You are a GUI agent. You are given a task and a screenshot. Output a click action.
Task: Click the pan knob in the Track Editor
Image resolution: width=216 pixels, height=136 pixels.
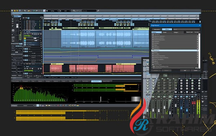click(x=13, y=31)
